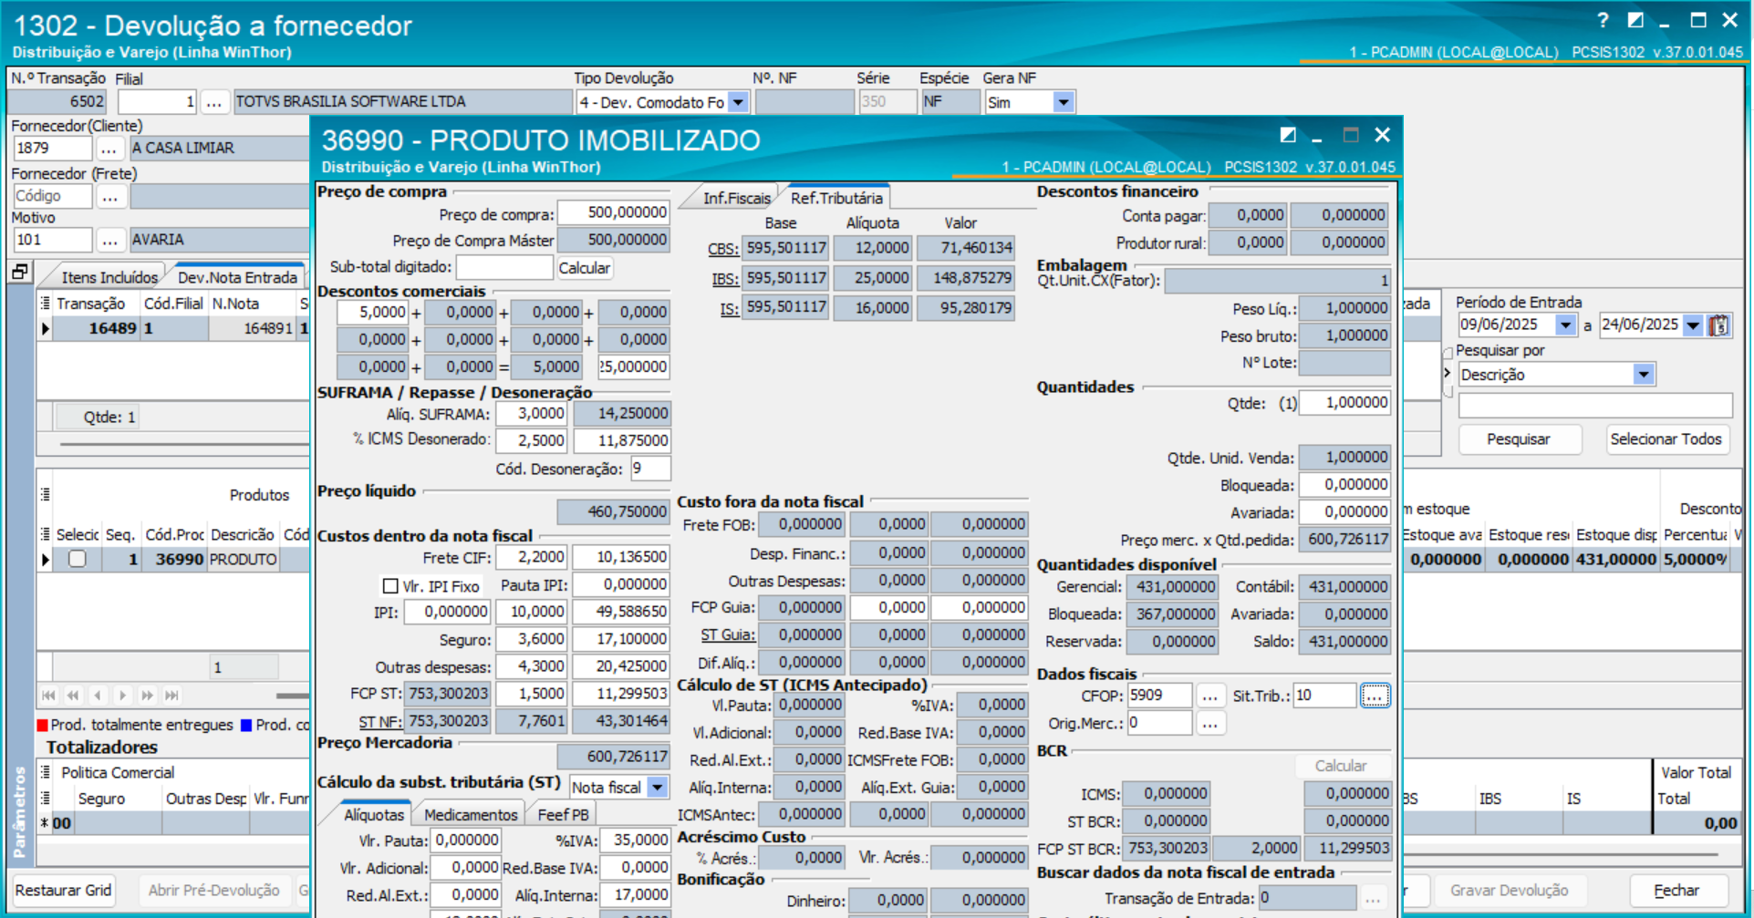Screen dimensions: 1754x918
Task: Open the grid menu icon beside Seguro column
Action: 45,799
